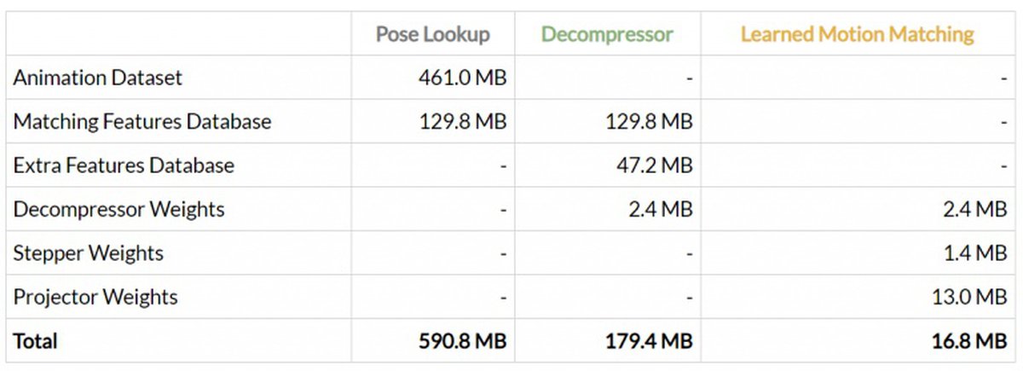Select 129.8 MB in Pose Lookup column

pyautogui.click(x=462, y=122)
